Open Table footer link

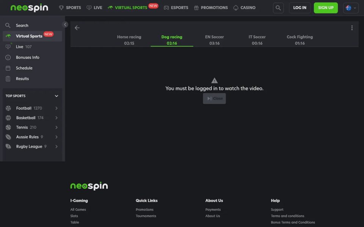[x=75, y=222]
